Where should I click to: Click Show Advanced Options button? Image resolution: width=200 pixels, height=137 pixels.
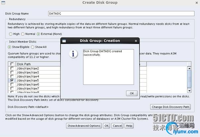click(84, 126)
